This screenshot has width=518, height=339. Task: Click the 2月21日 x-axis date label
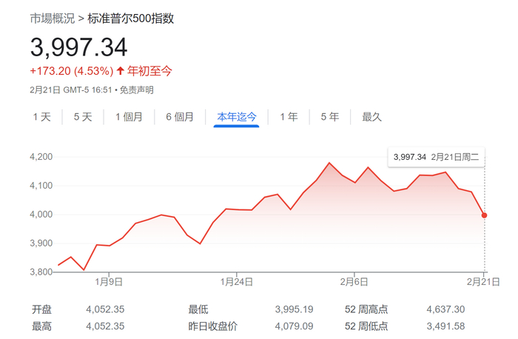tap(483, 282)
